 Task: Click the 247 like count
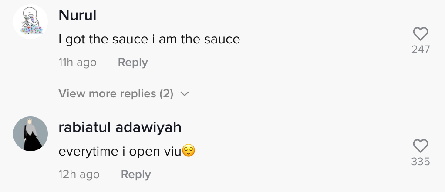click(x=420, y=50)
